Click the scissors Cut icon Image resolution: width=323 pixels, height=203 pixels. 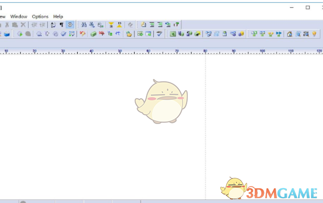pyautogui.click(x=7, y=25)
